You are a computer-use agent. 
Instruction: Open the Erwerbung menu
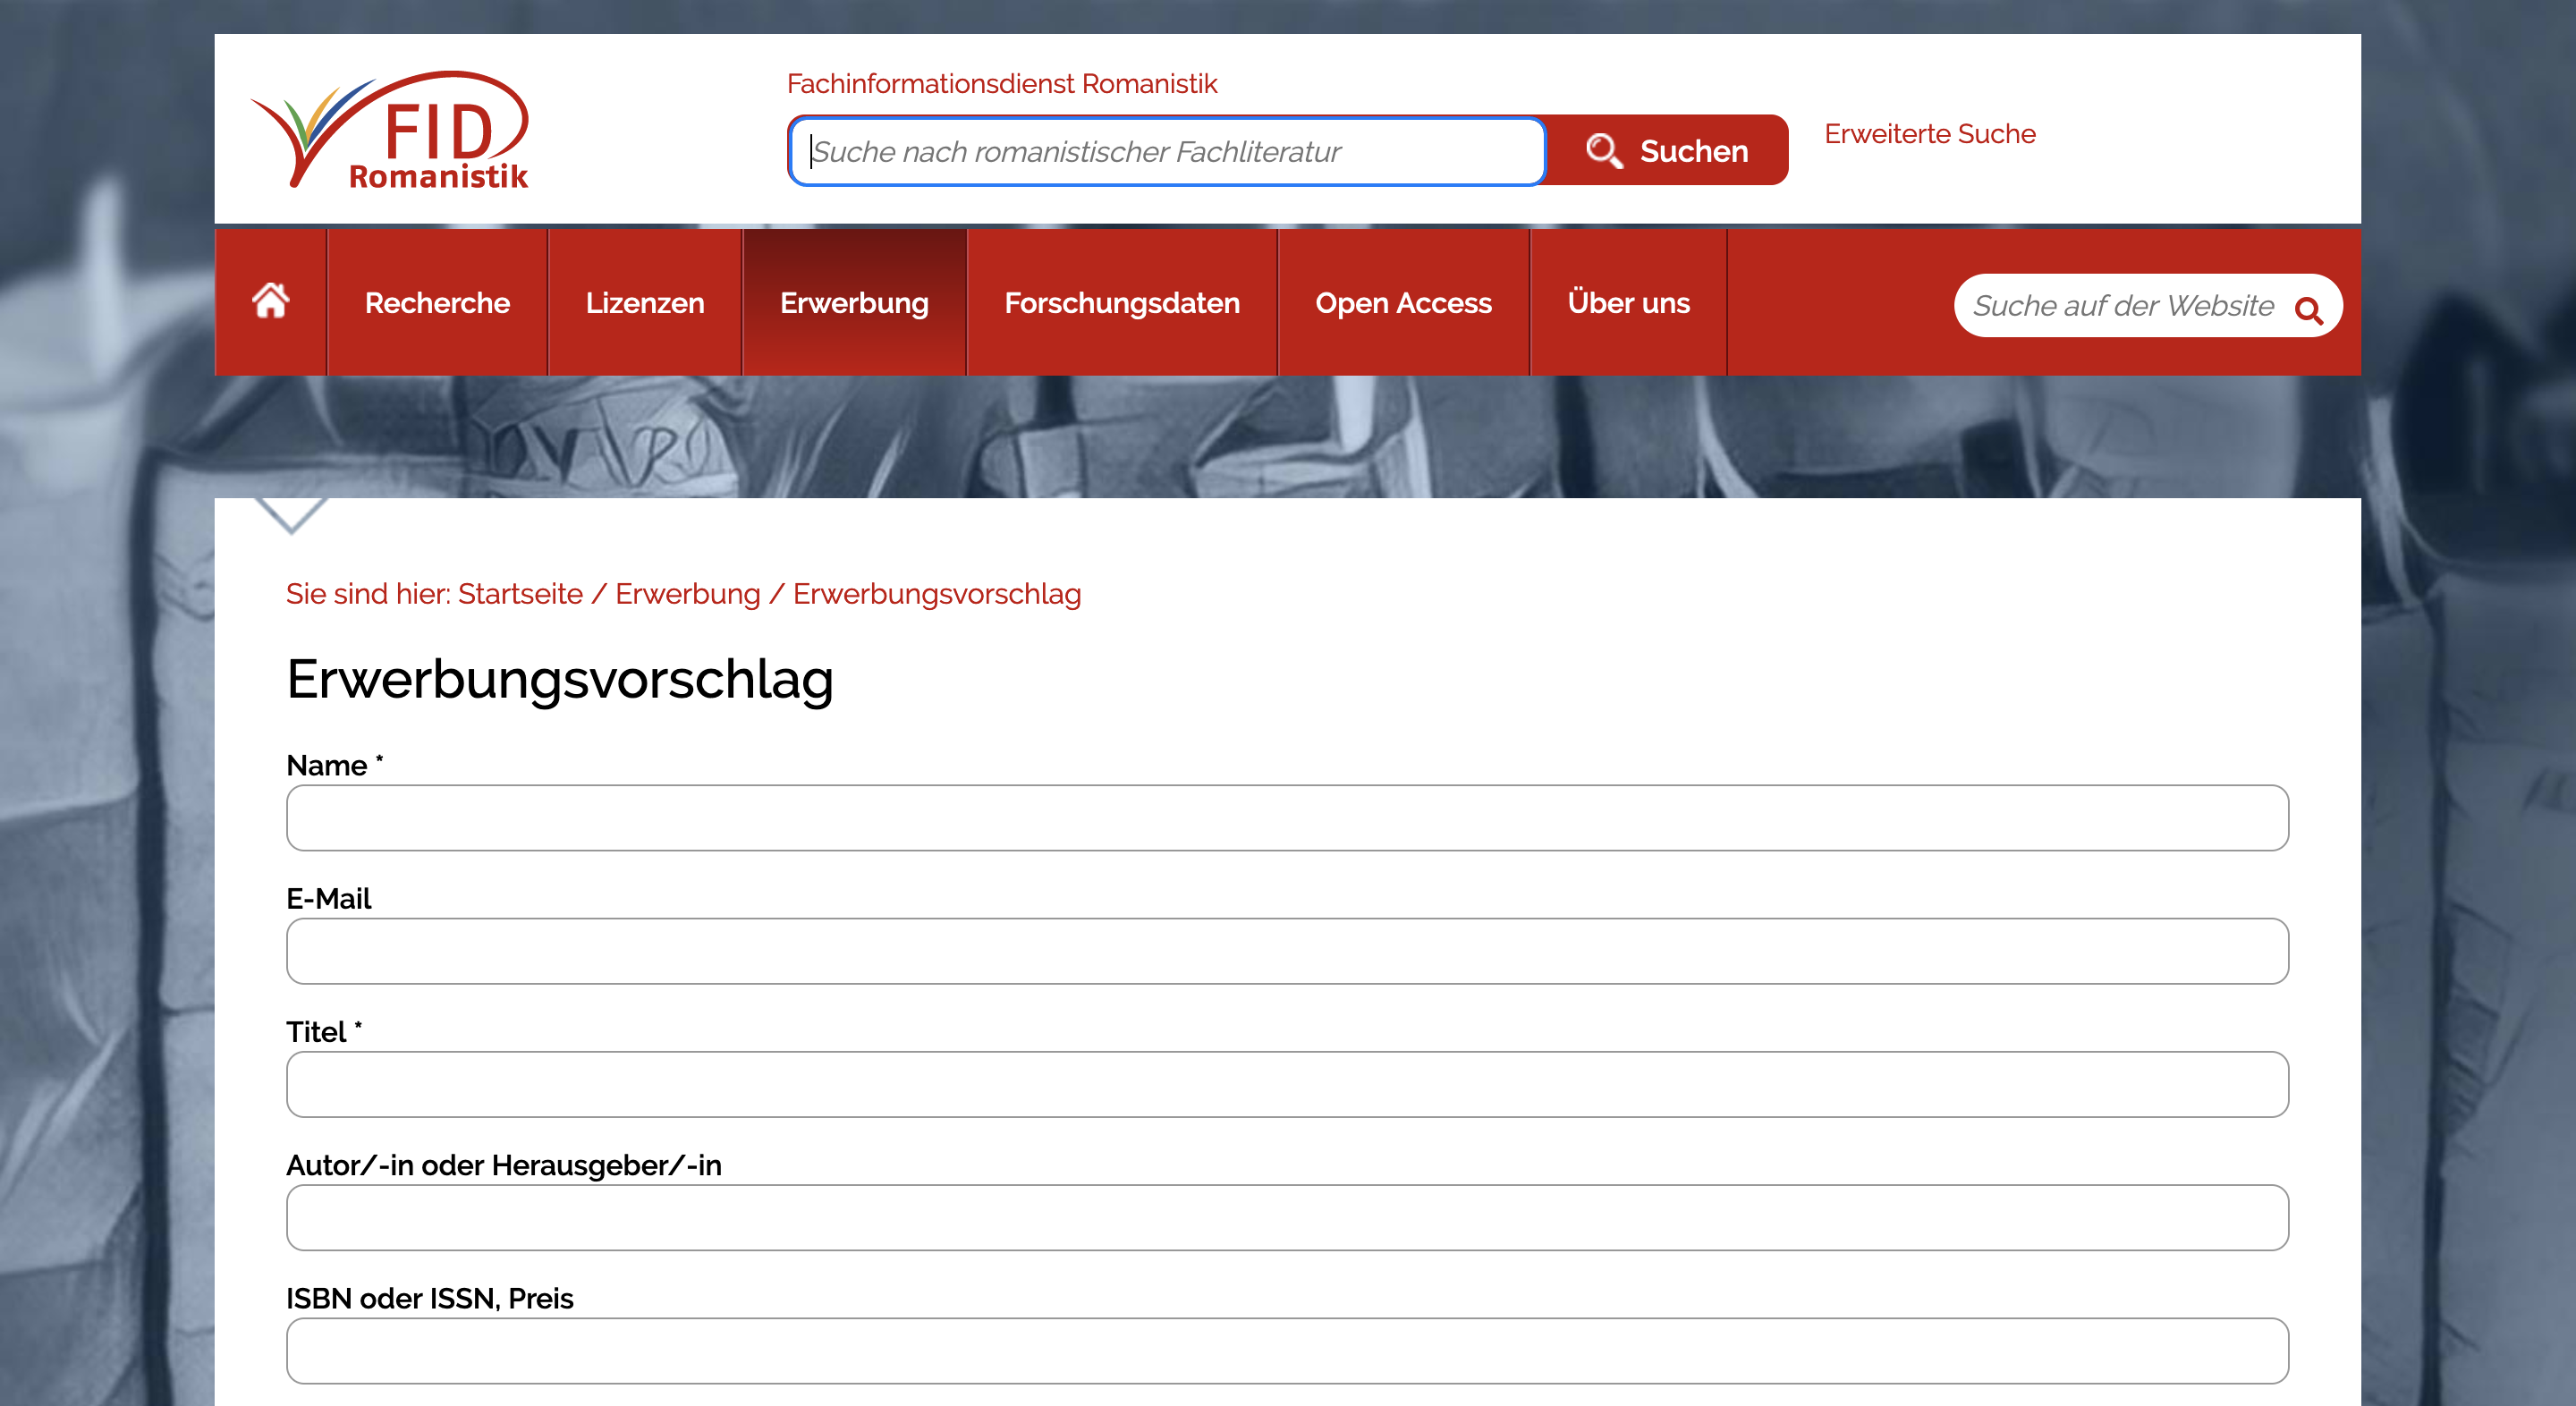coord(854,302)
